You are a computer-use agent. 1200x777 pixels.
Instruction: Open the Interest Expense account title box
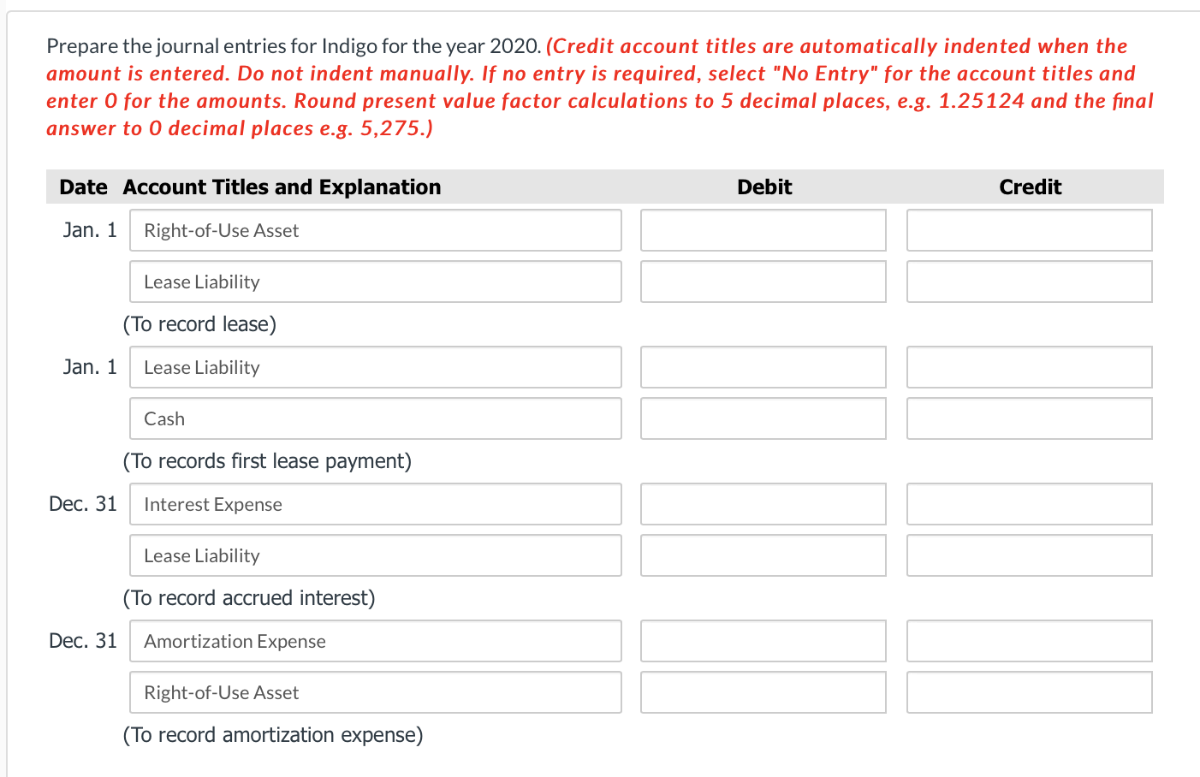pyautogui.click(x=376, y=504)
